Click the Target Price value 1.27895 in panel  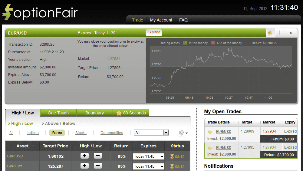114,67
